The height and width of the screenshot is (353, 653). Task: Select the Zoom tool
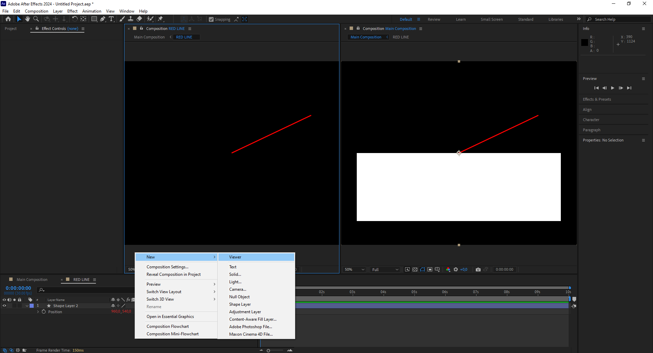pyautogui.click(x=36, y=19)
